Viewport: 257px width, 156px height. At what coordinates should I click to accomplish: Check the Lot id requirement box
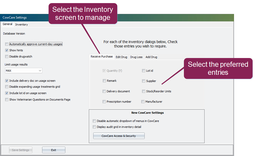pyautogui.click(x=144, y=71)
